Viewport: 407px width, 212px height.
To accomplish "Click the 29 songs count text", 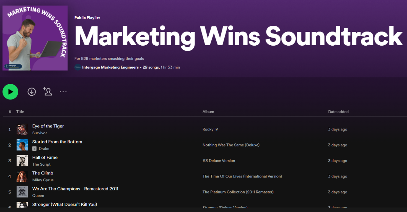I will [x=151, y=67].
